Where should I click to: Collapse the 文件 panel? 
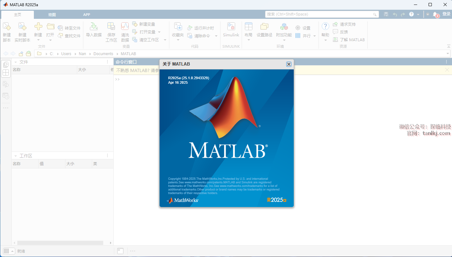point(15,62)
